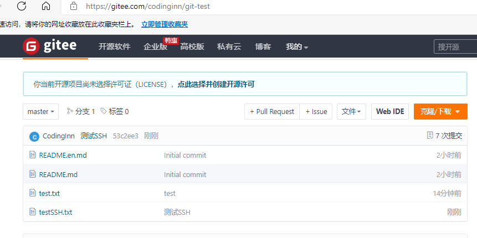Click the commits icon beside 7 次提交
The height and width of the screenshot is (238, 477).
(x=430, y=136)
